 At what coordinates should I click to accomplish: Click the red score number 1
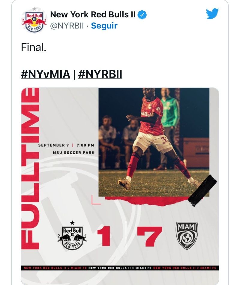pyautogui.click(x=104, y=236)
